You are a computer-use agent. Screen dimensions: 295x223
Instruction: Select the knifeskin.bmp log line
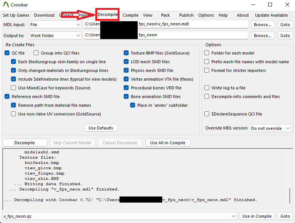[42, 163]
